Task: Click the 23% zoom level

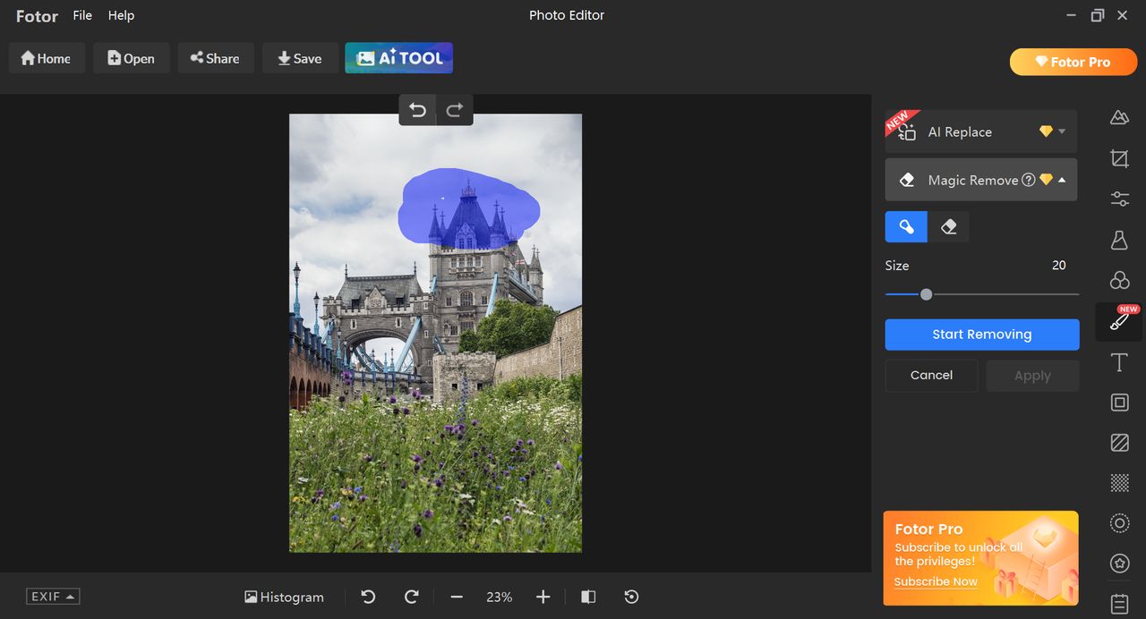Action: coord(500,597)
